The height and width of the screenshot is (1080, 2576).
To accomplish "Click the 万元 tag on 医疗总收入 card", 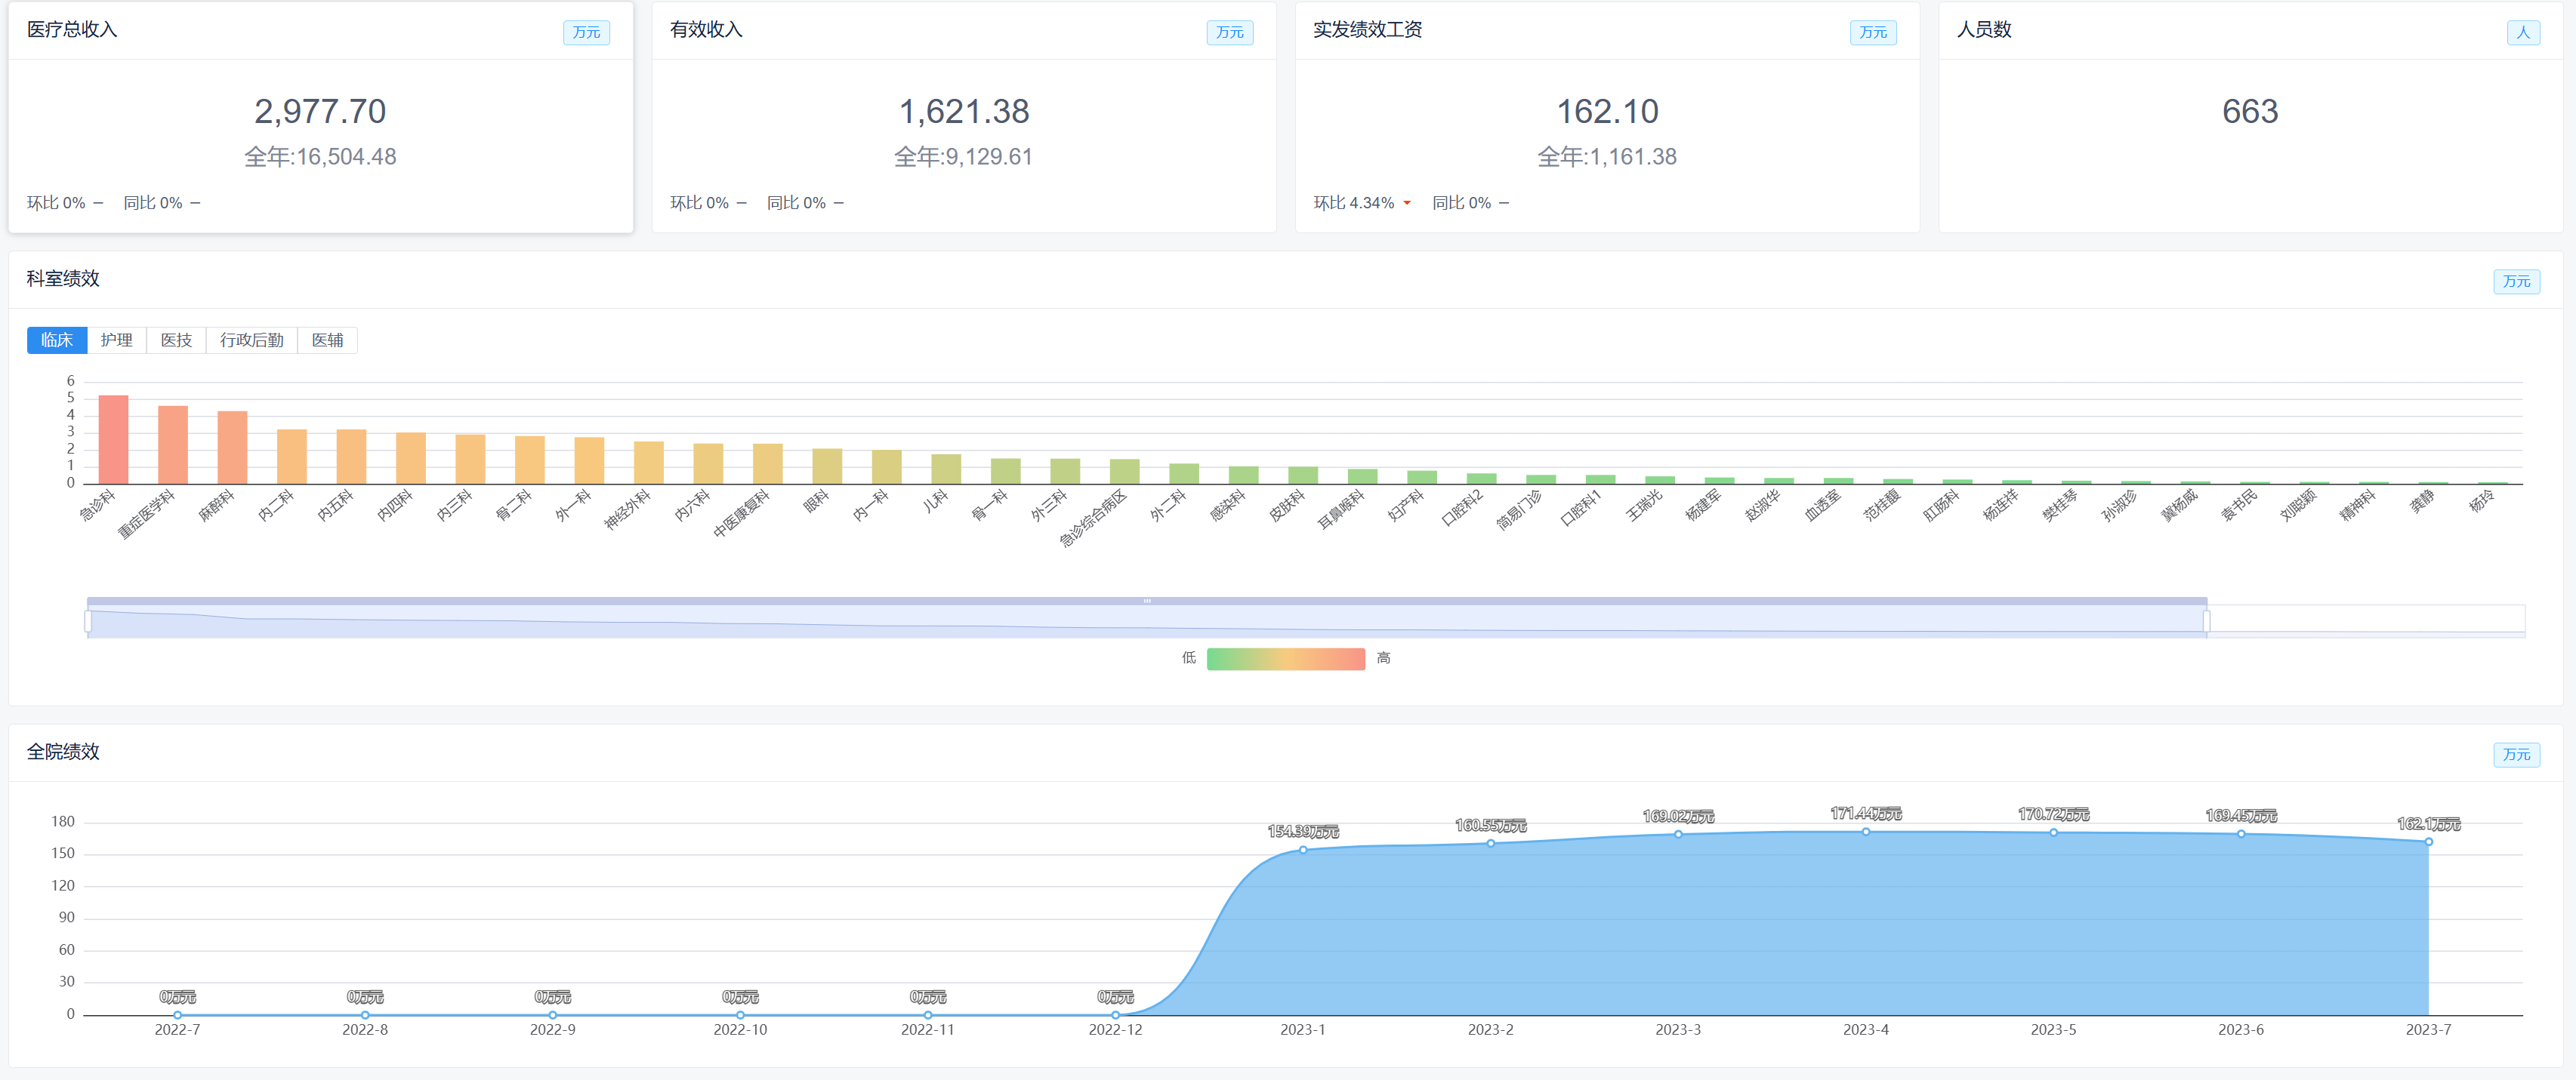I will 586,33.
